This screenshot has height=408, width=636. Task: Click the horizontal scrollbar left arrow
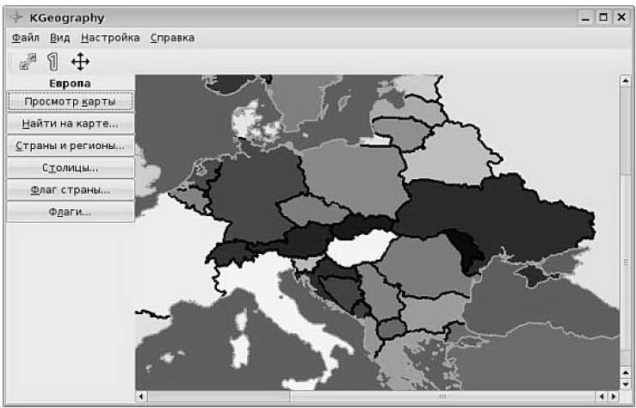tap(141, 396)
